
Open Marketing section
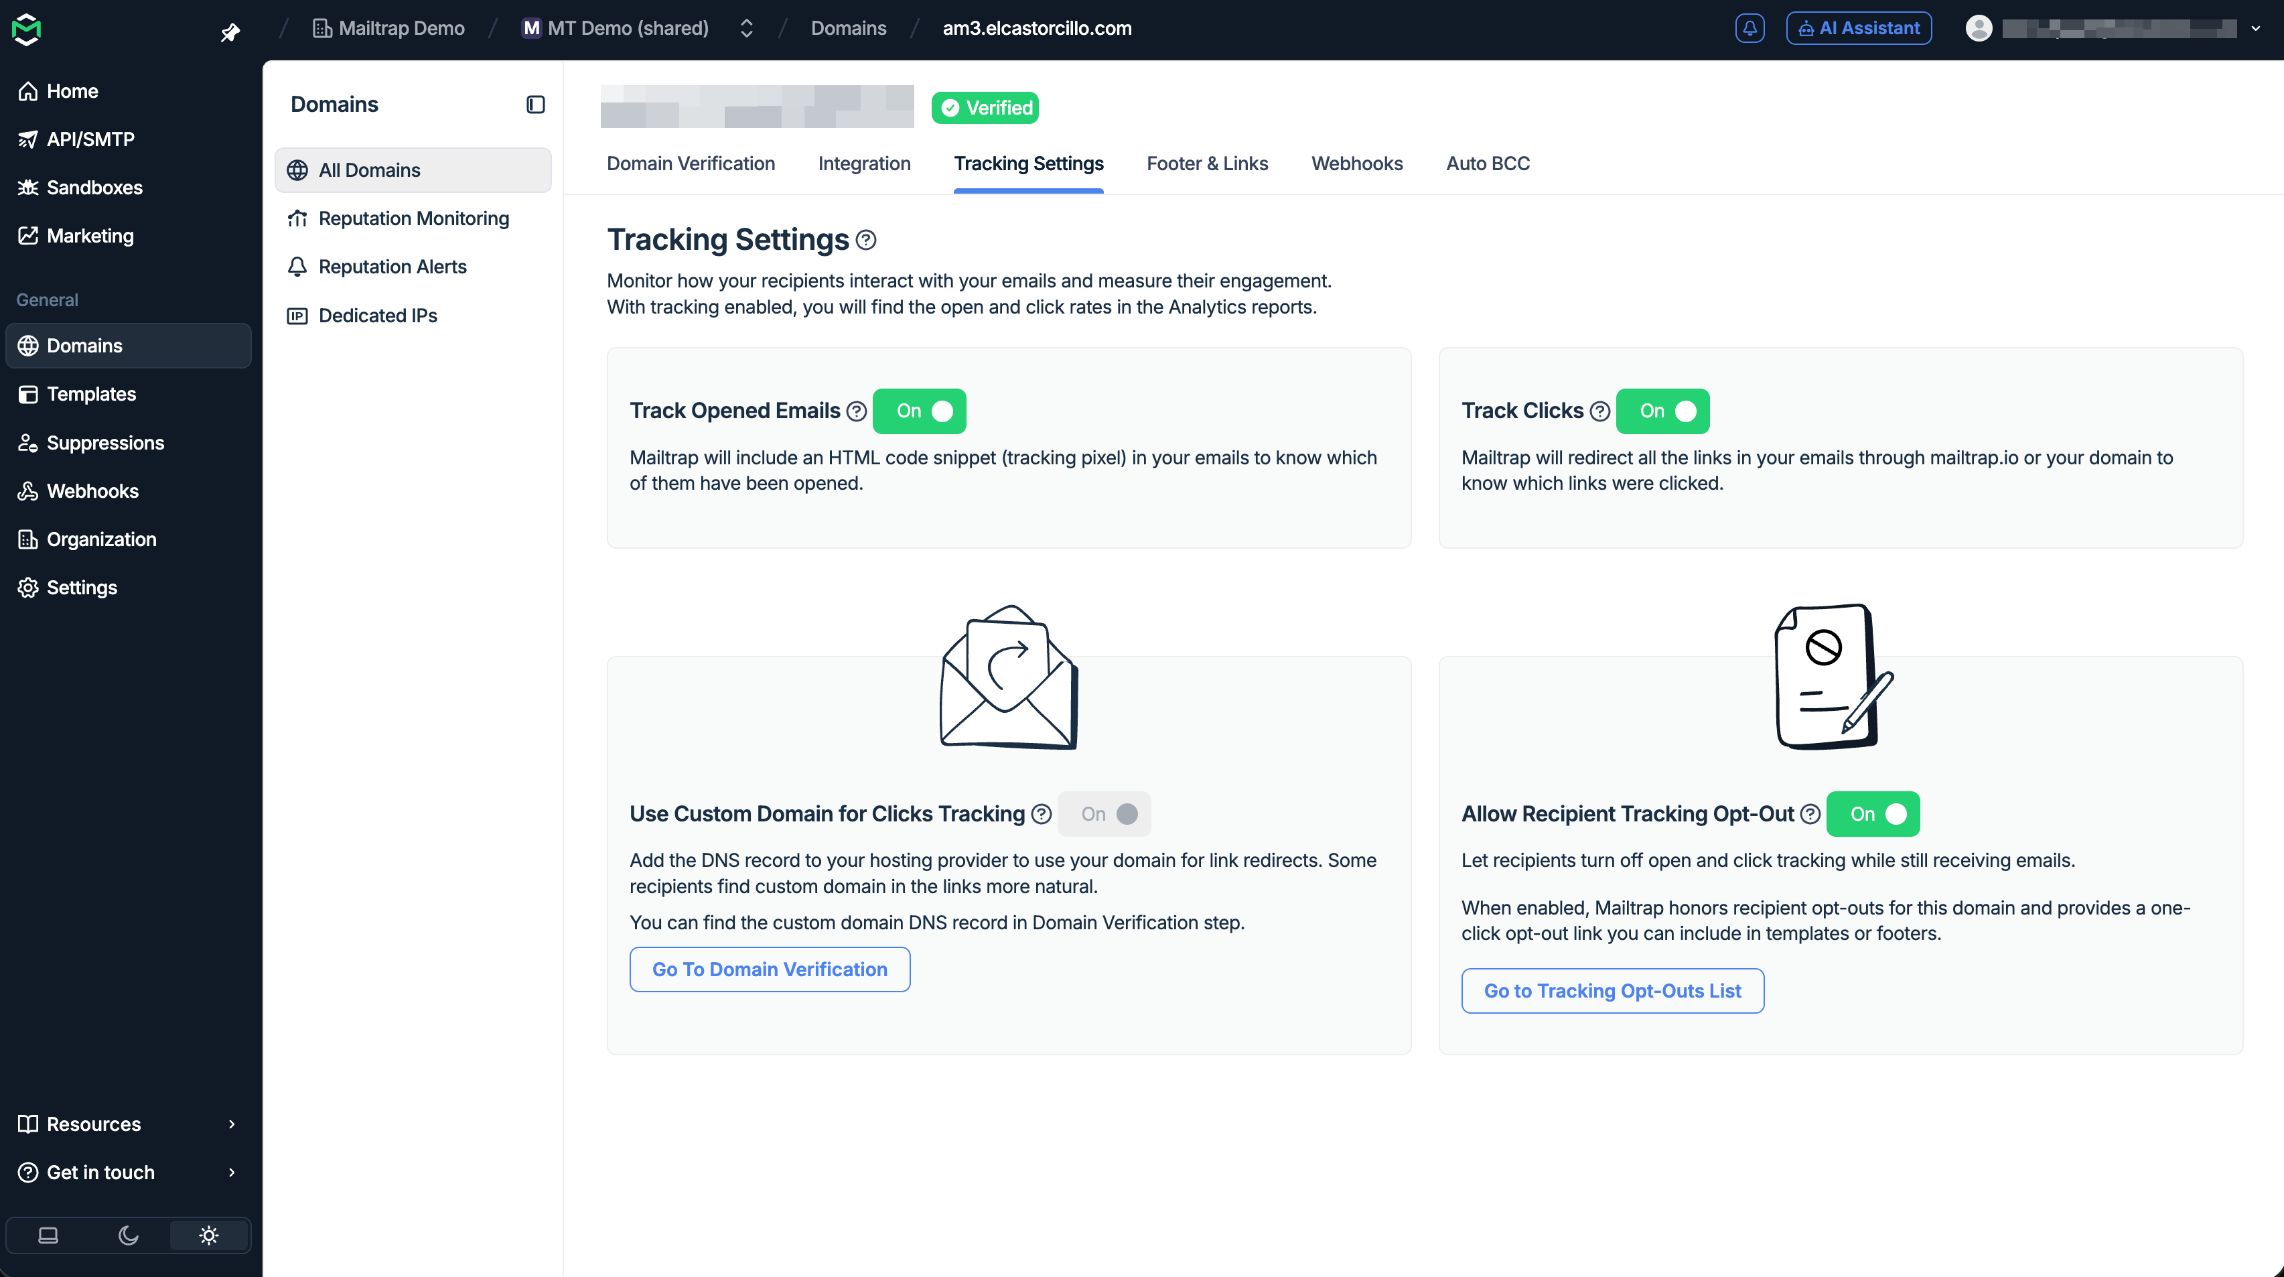129,236
